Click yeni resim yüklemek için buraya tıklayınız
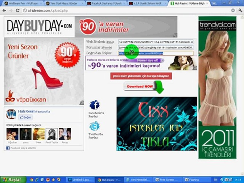Screen dimensions: 244x183 click(141, 76)
